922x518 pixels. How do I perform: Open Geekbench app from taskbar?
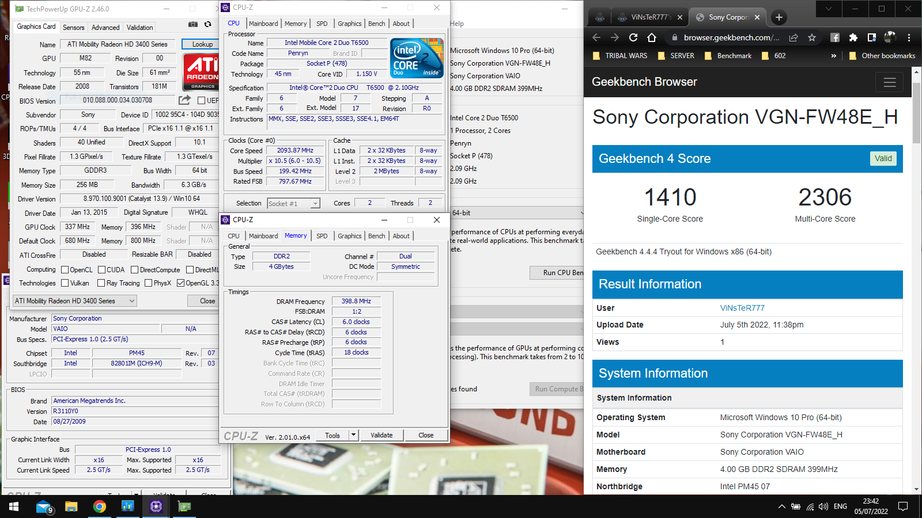(128, 506)
